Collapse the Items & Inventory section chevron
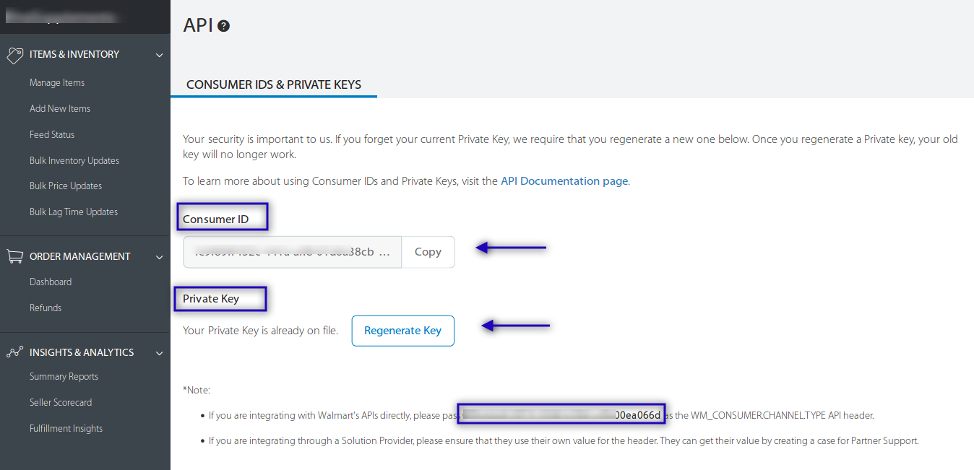The image size is (974, 470). tap(160, 55)
